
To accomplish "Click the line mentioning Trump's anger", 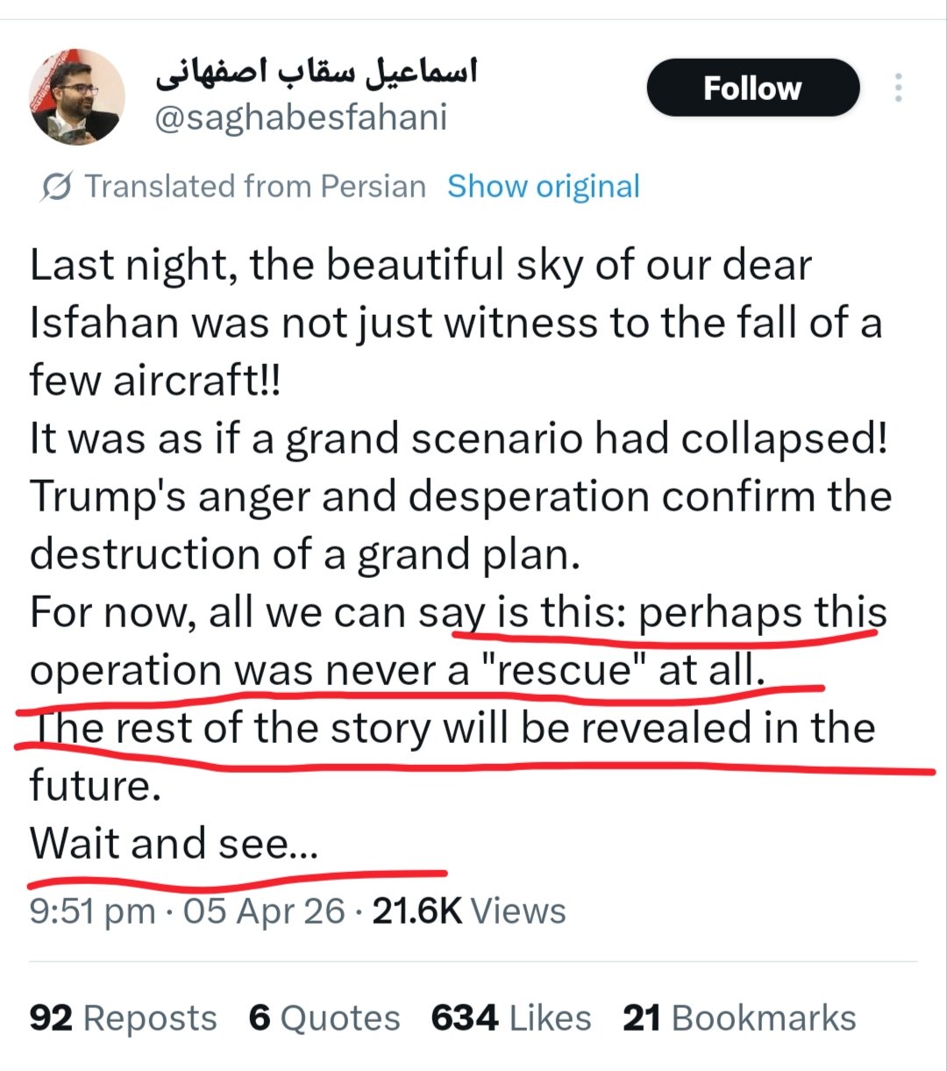I will tap(460, 496).
